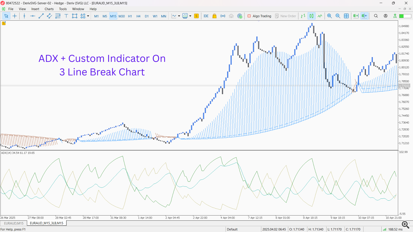Screen dimensions: 413x232
Task: Zoom in on the chart
Action: (x=329, y=16)
